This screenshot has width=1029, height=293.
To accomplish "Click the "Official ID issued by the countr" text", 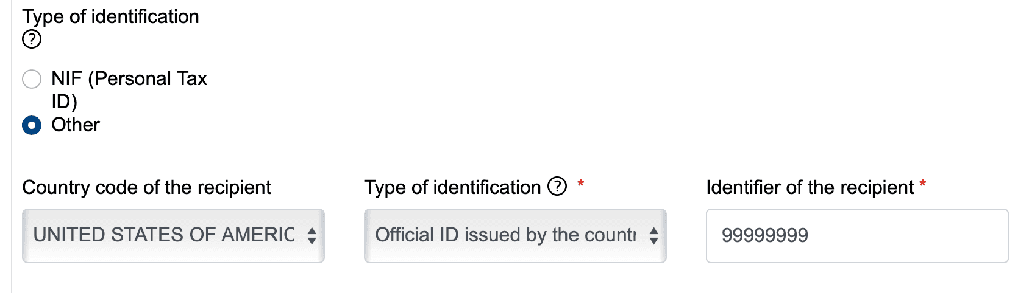I will click(505, 235).
